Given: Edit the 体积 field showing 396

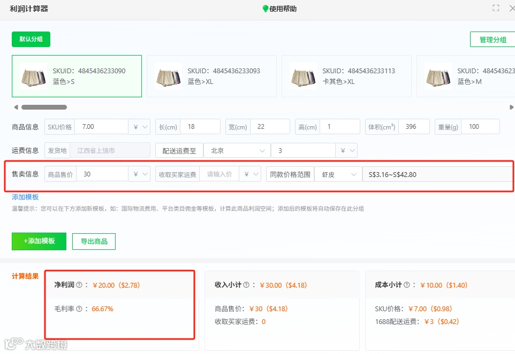Looking at the screenshot, I should pyautogui.click(x=414, y=127).
